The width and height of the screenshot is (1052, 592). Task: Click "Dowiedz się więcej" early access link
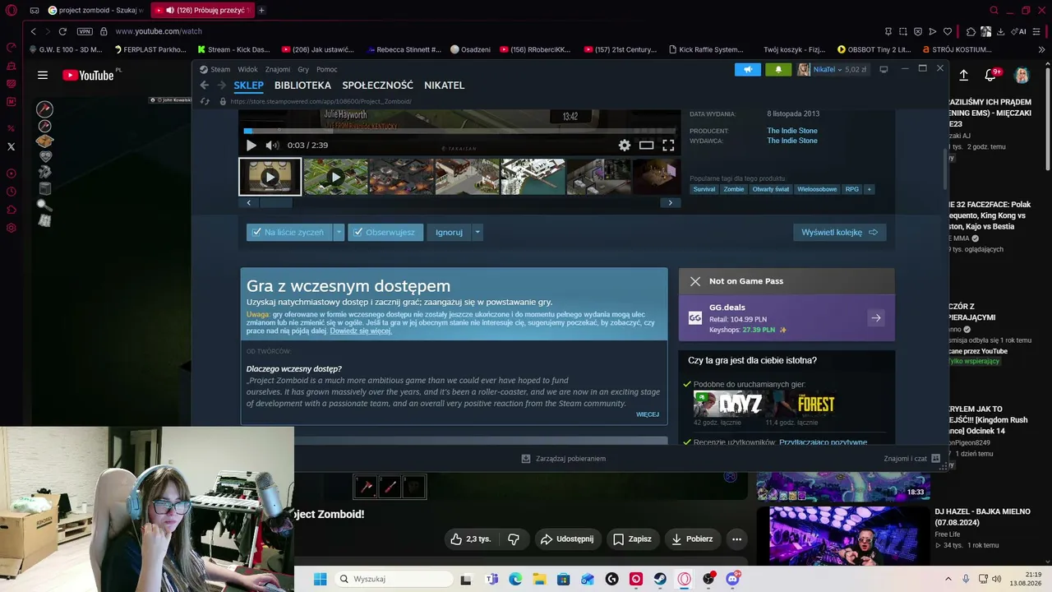(x=361, y=331)
